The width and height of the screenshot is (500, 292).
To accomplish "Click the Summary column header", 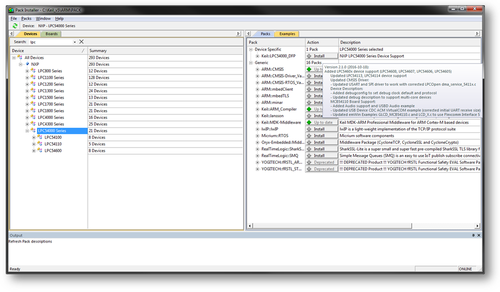I will (165, 51).
